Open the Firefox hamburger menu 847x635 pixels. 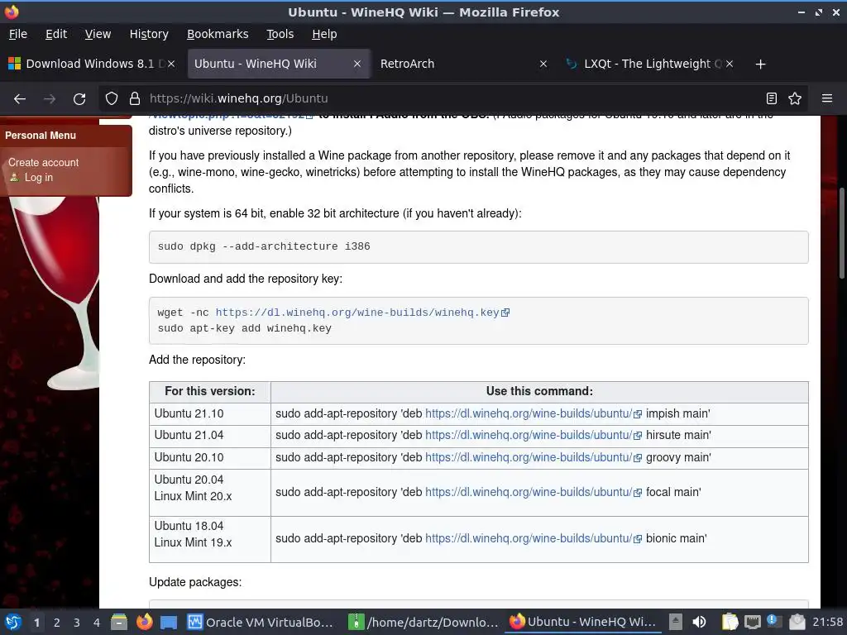click(827, 98)
